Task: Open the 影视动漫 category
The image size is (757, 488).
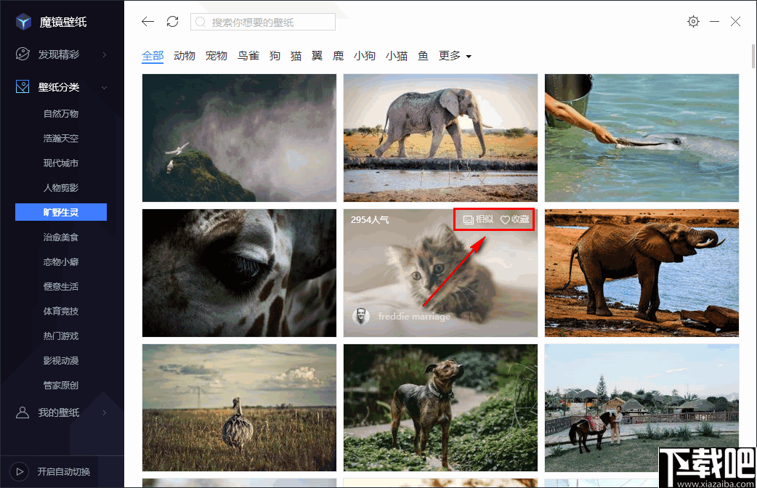Action: (x=61, y=361)
